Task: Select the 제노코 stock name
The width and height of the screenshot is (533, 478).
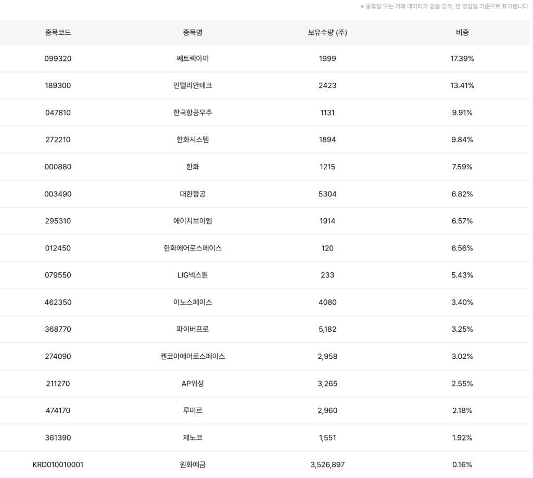Action: click(193, 437)
